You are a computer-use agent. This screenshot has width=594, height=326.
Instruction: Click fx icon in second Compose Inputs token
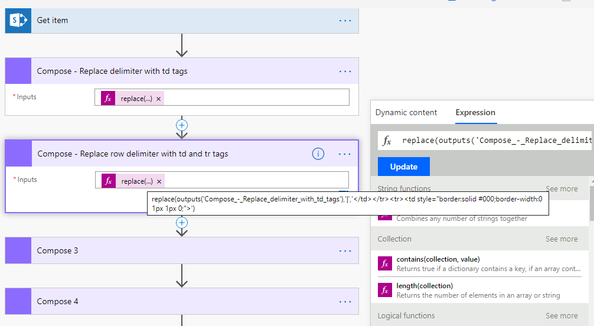point(108,181)
